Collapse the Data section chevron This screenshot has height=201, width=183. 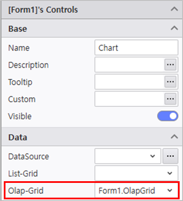point(174,137)
